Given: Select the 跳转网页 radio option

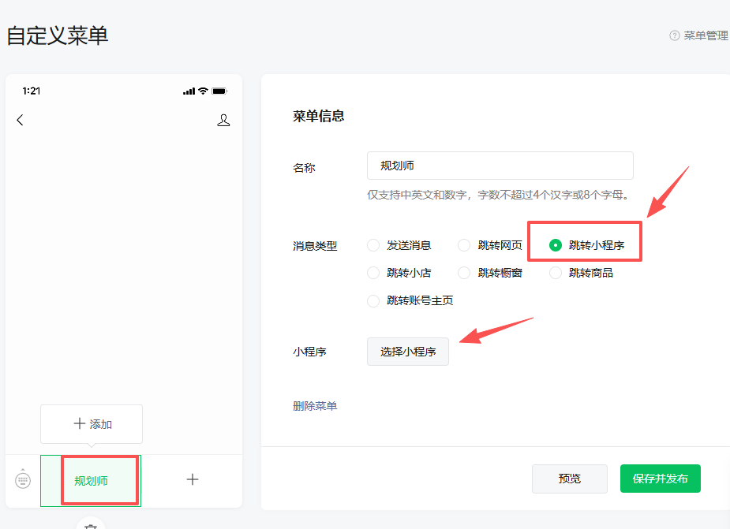Looking at the screenshot, I should point(465,245).
